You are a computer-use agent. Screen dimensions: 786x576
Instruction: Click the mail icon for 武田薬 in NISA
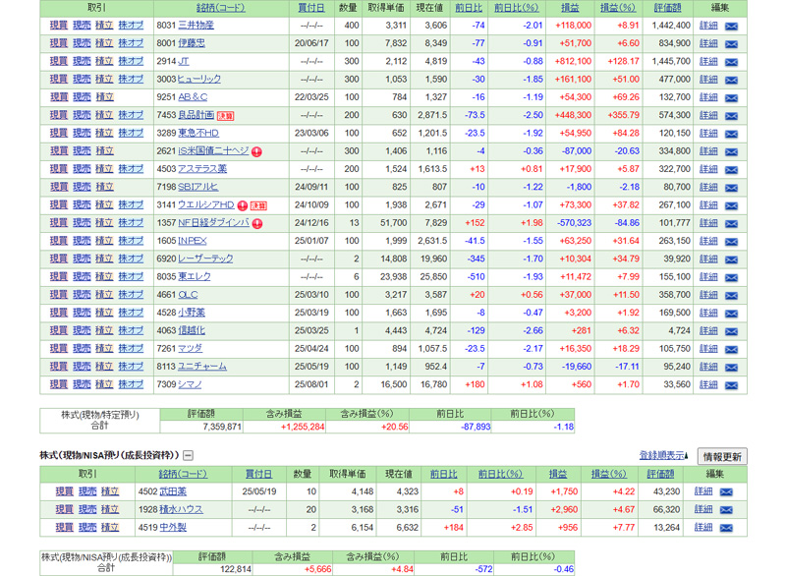731,491
